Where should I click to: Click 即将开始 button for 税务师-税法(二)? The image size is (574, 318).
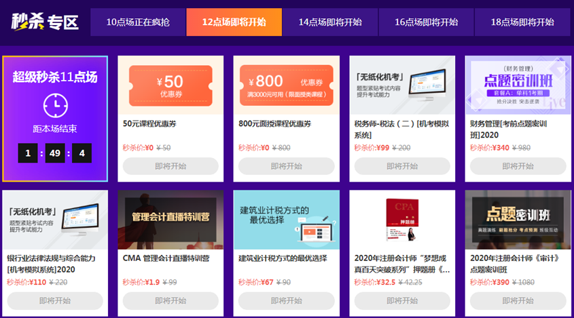click(x=402, y=166)
